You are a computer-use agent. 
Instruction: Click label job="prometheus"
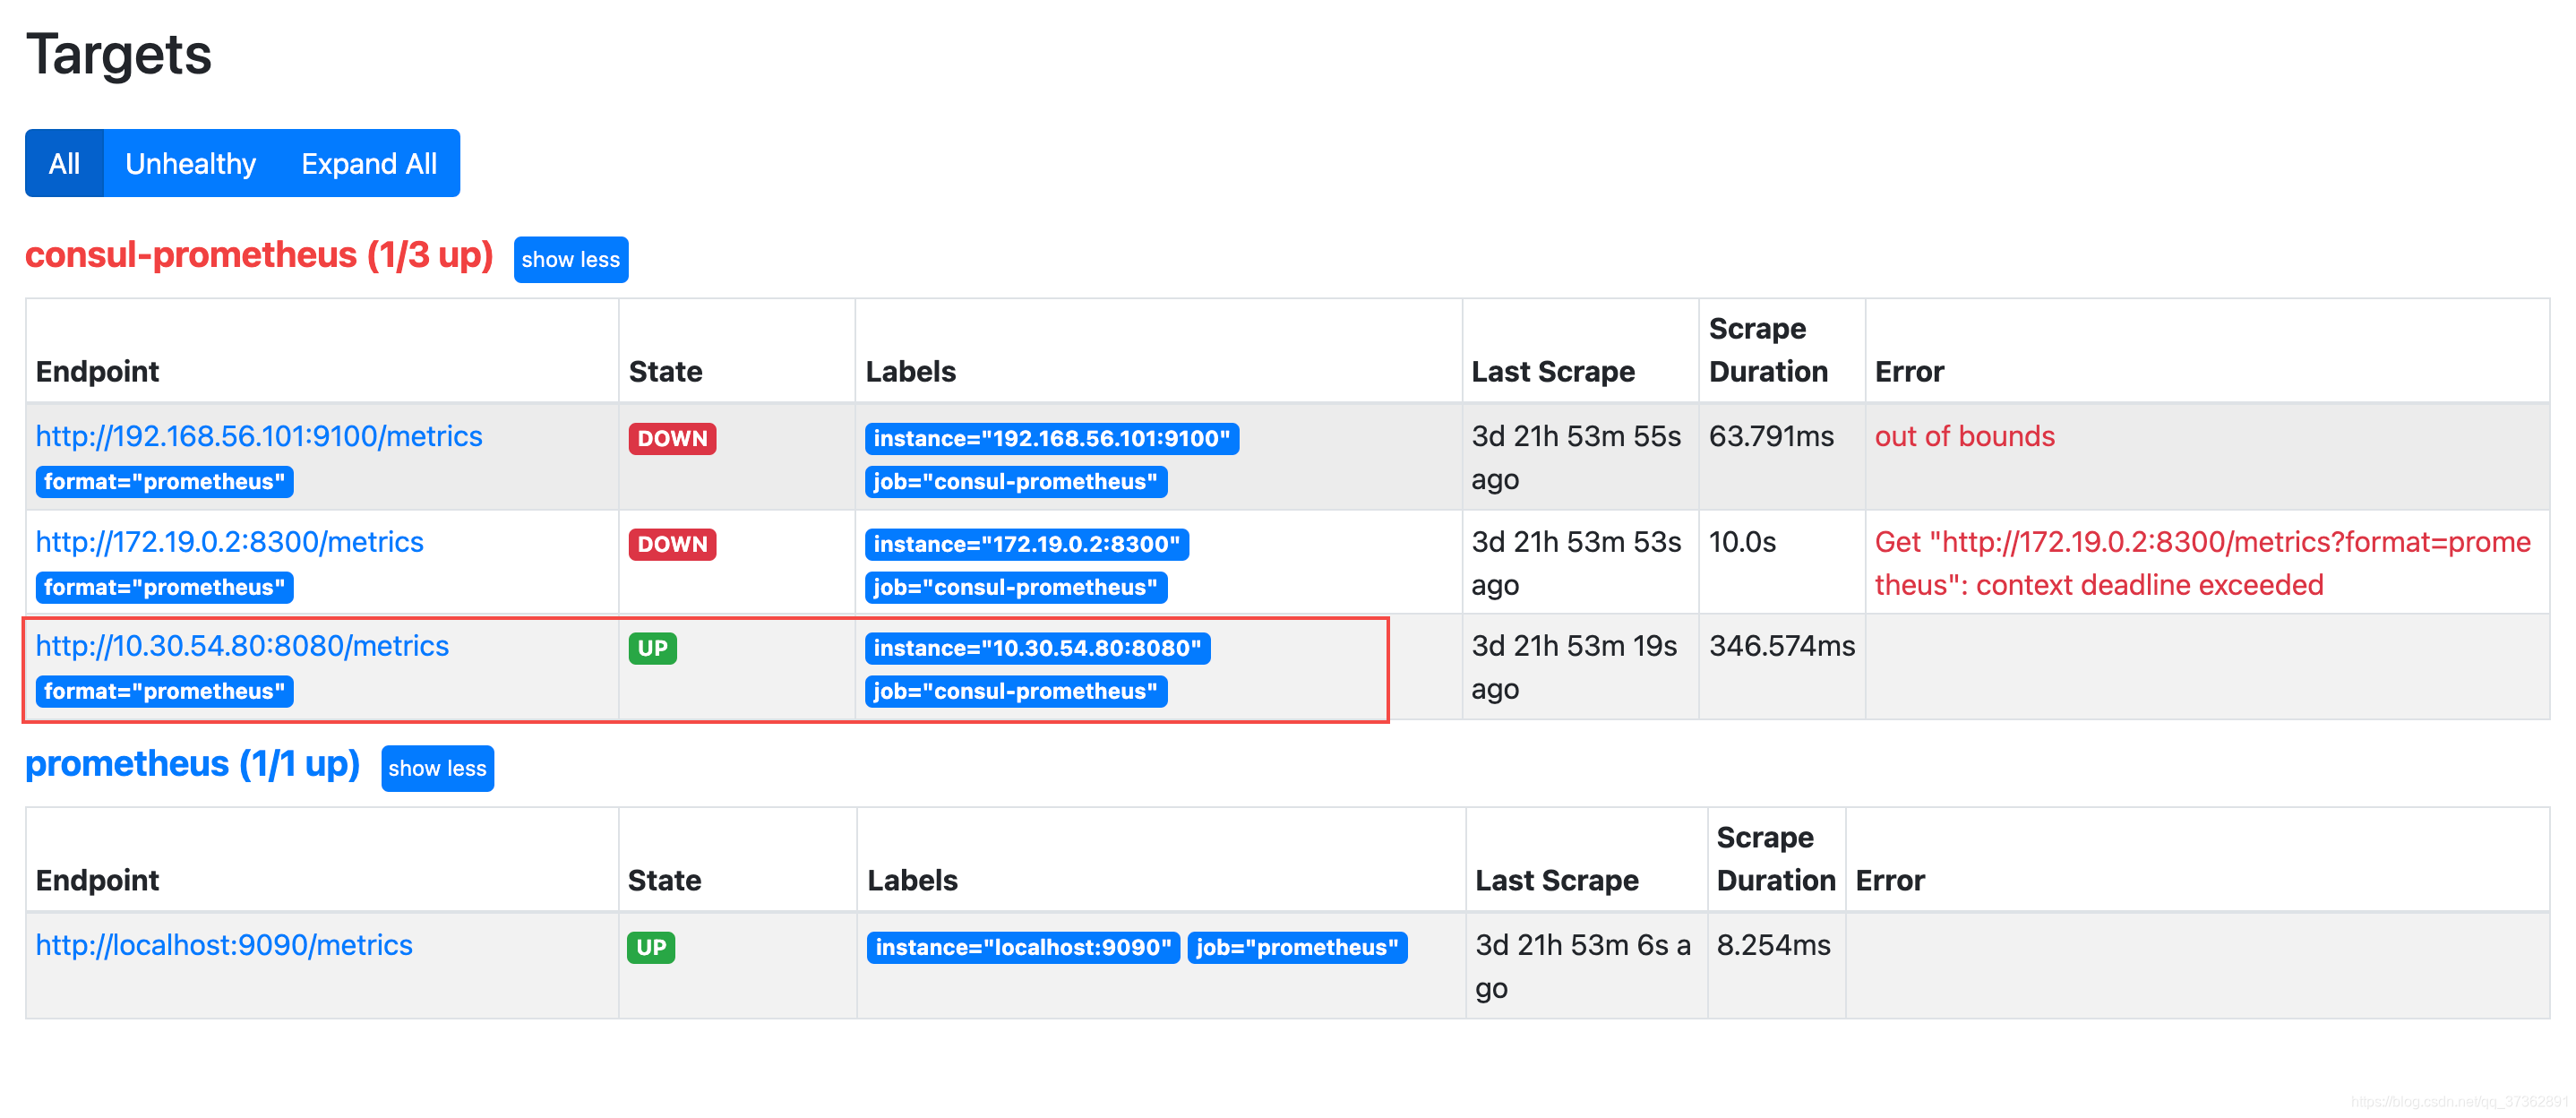click(x=1297, y=947)
